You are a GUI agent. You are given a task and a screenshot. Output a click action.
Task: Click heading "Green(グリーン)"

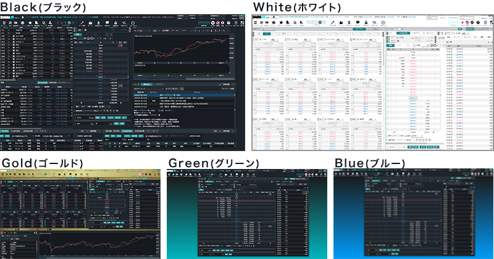(214, 163)
